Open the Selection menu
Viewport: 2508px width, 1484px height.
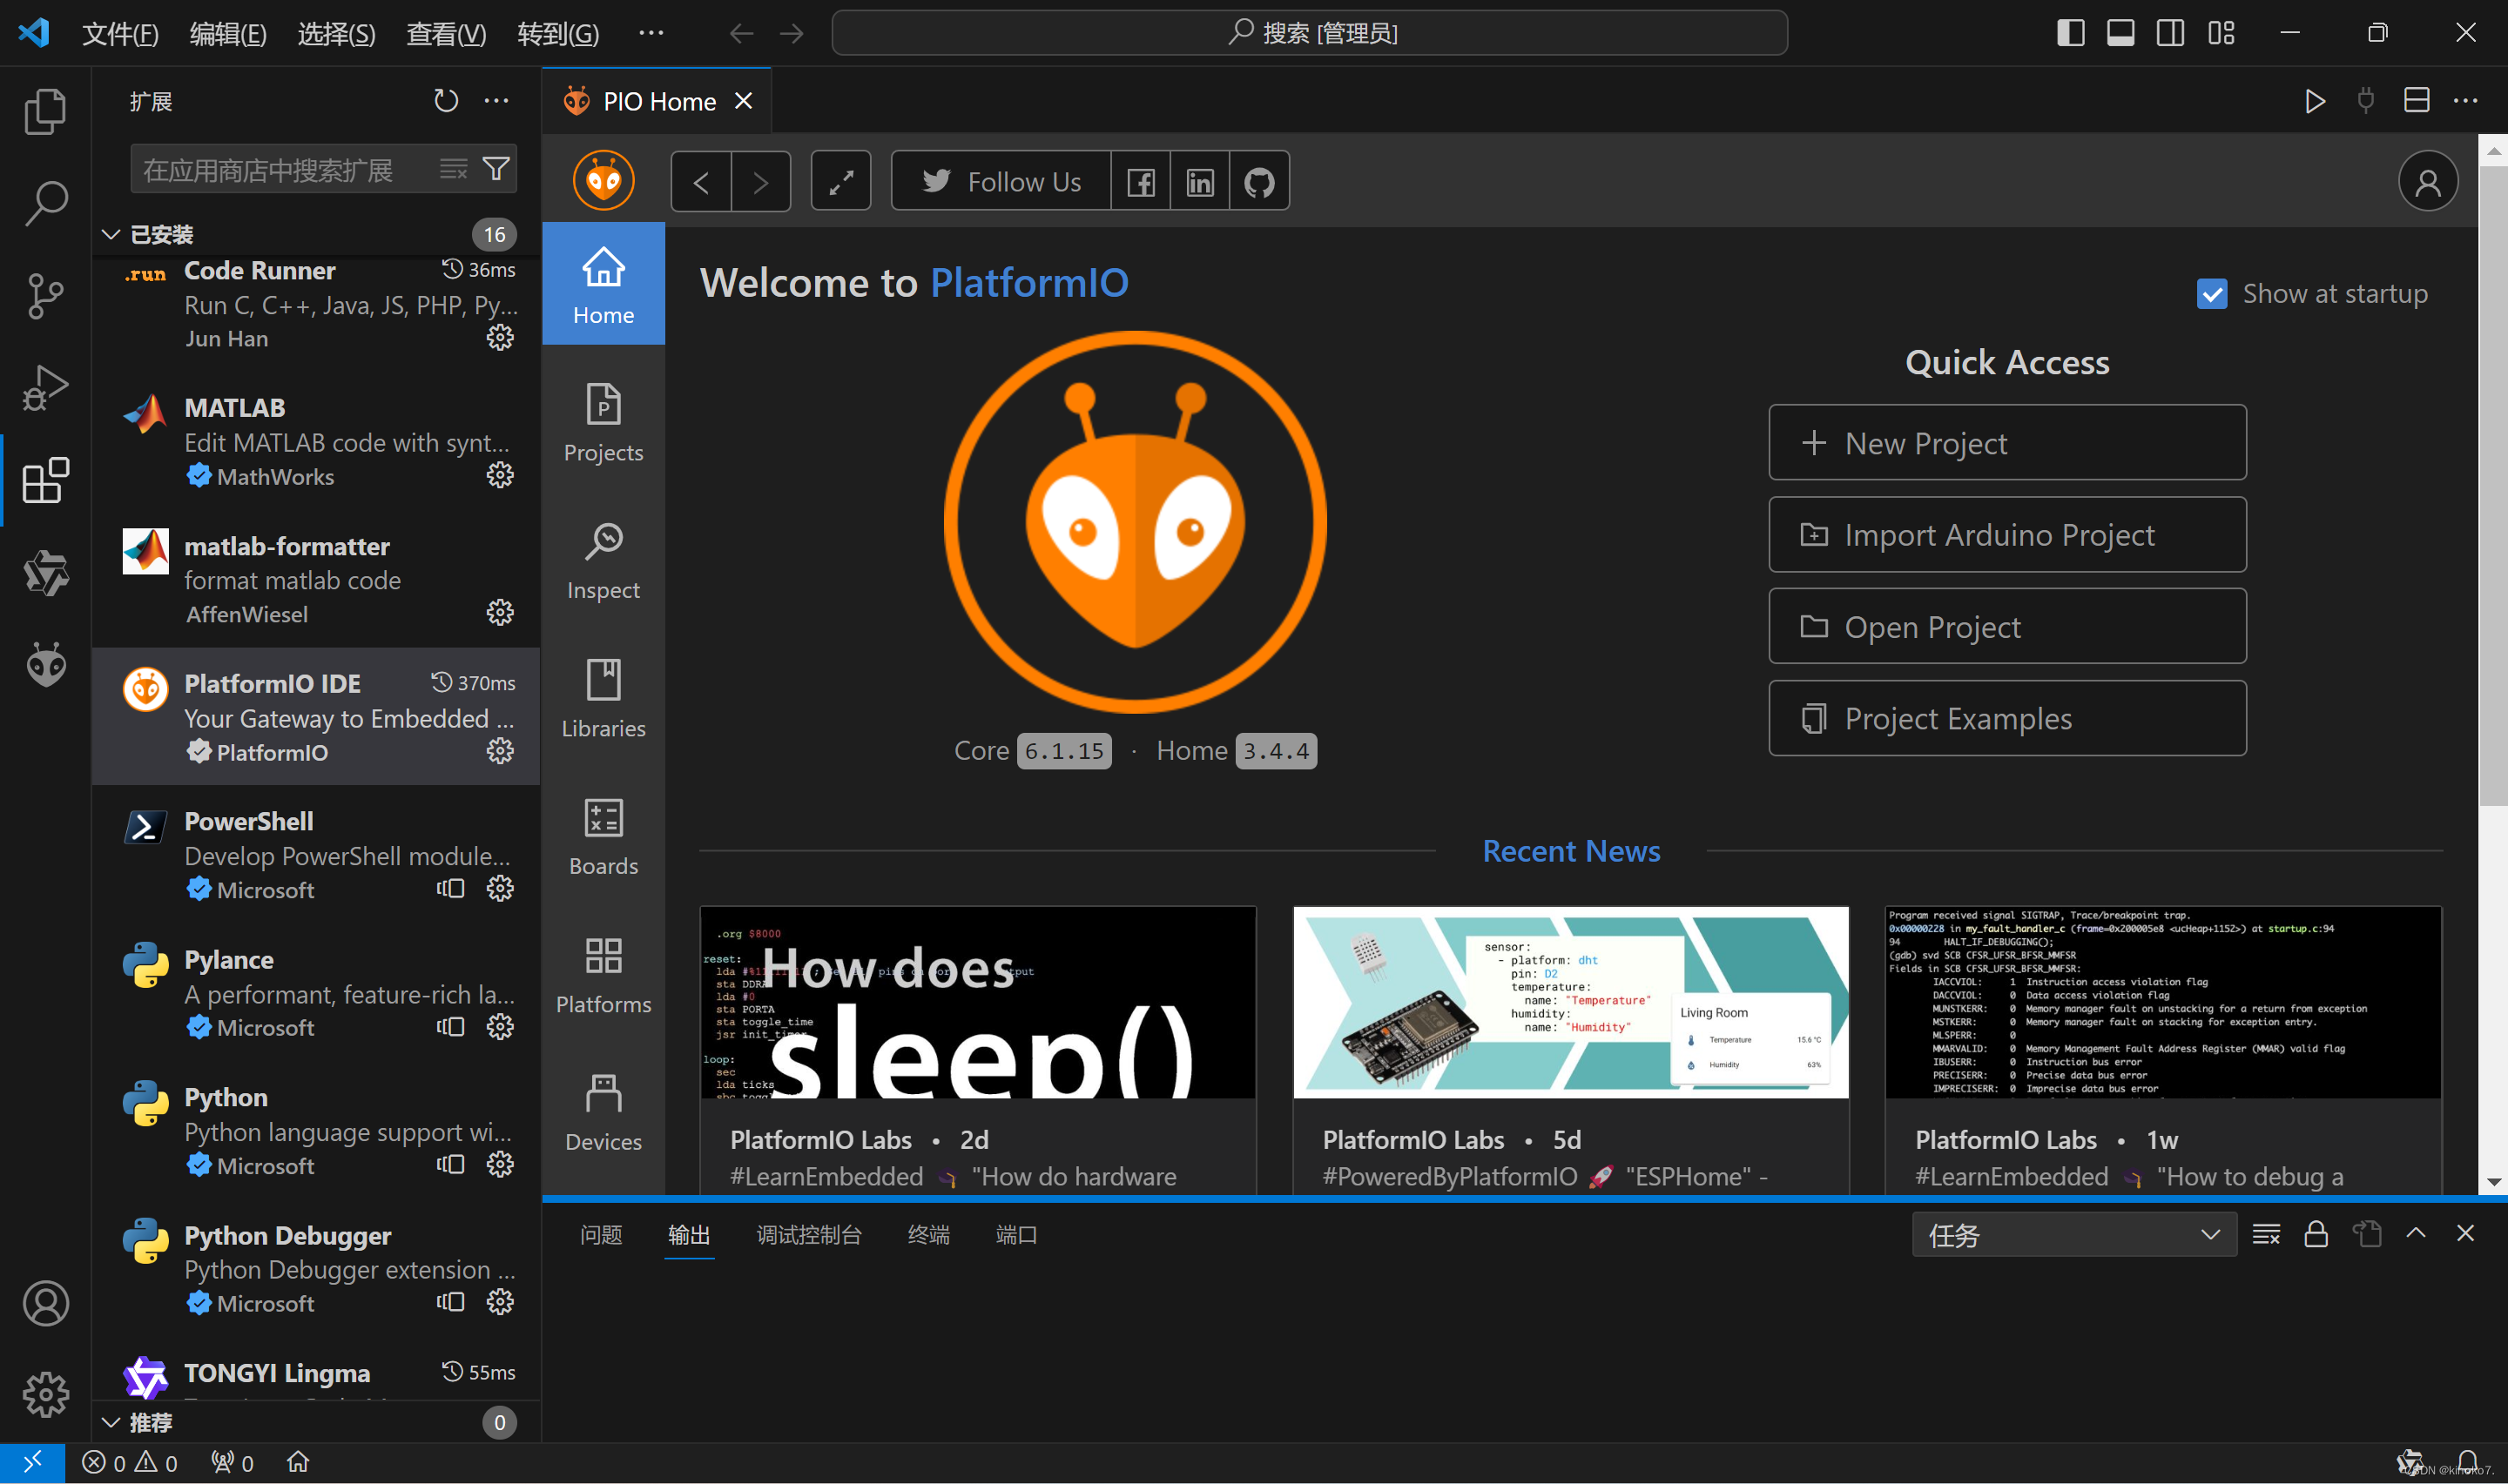pos(336,34)
